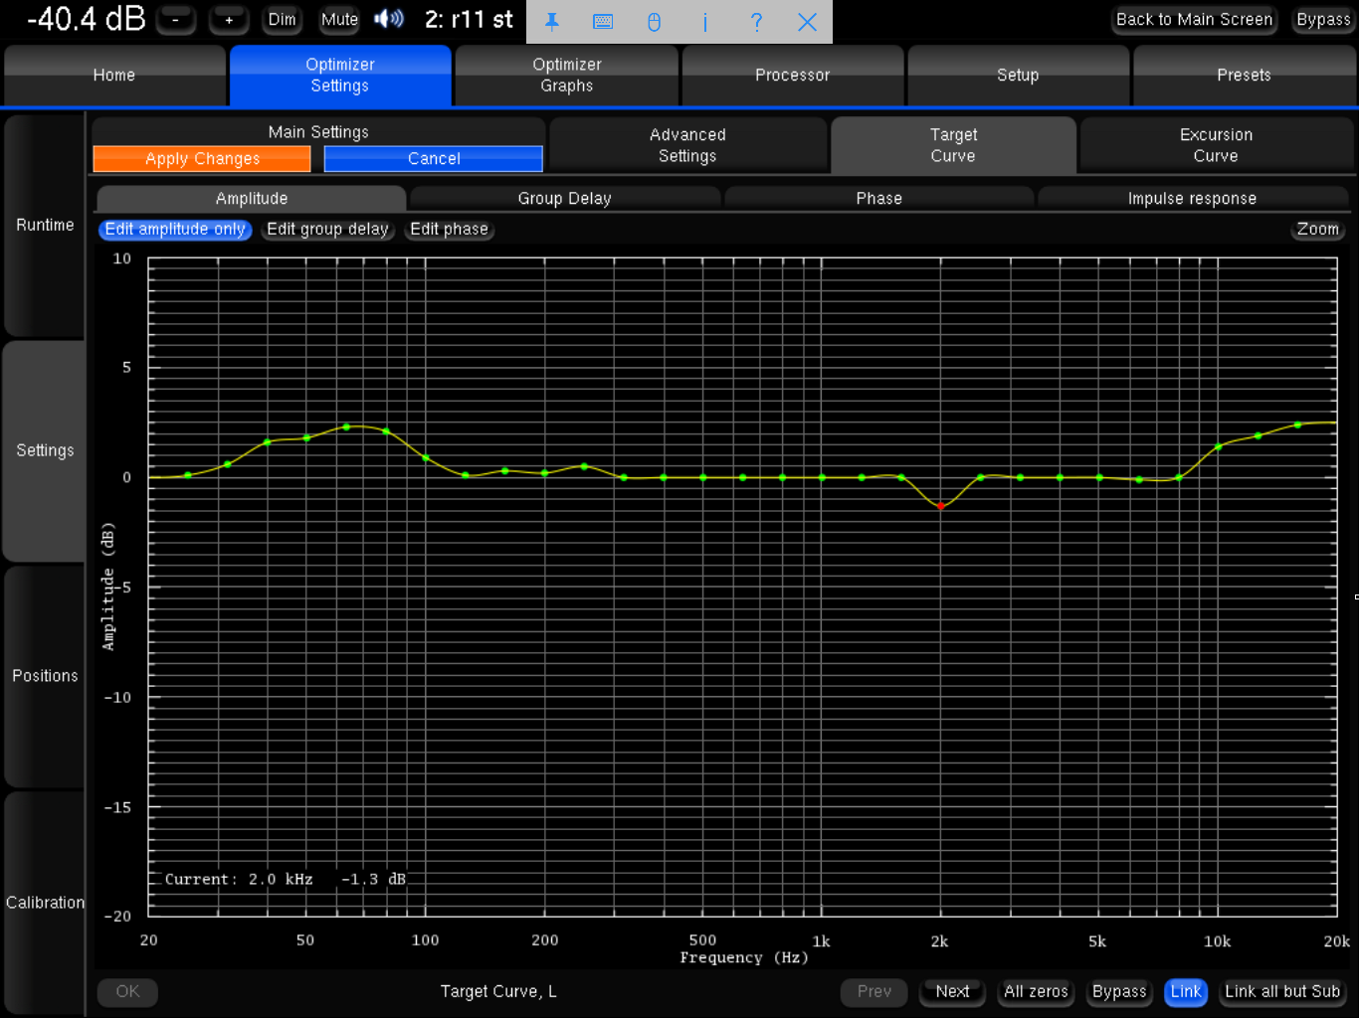Viewport: 1359px width, 1018px height.
Task: Switch to the Optimizer Graphs tab
Action: pyautogui.click(x=566, y=76)
